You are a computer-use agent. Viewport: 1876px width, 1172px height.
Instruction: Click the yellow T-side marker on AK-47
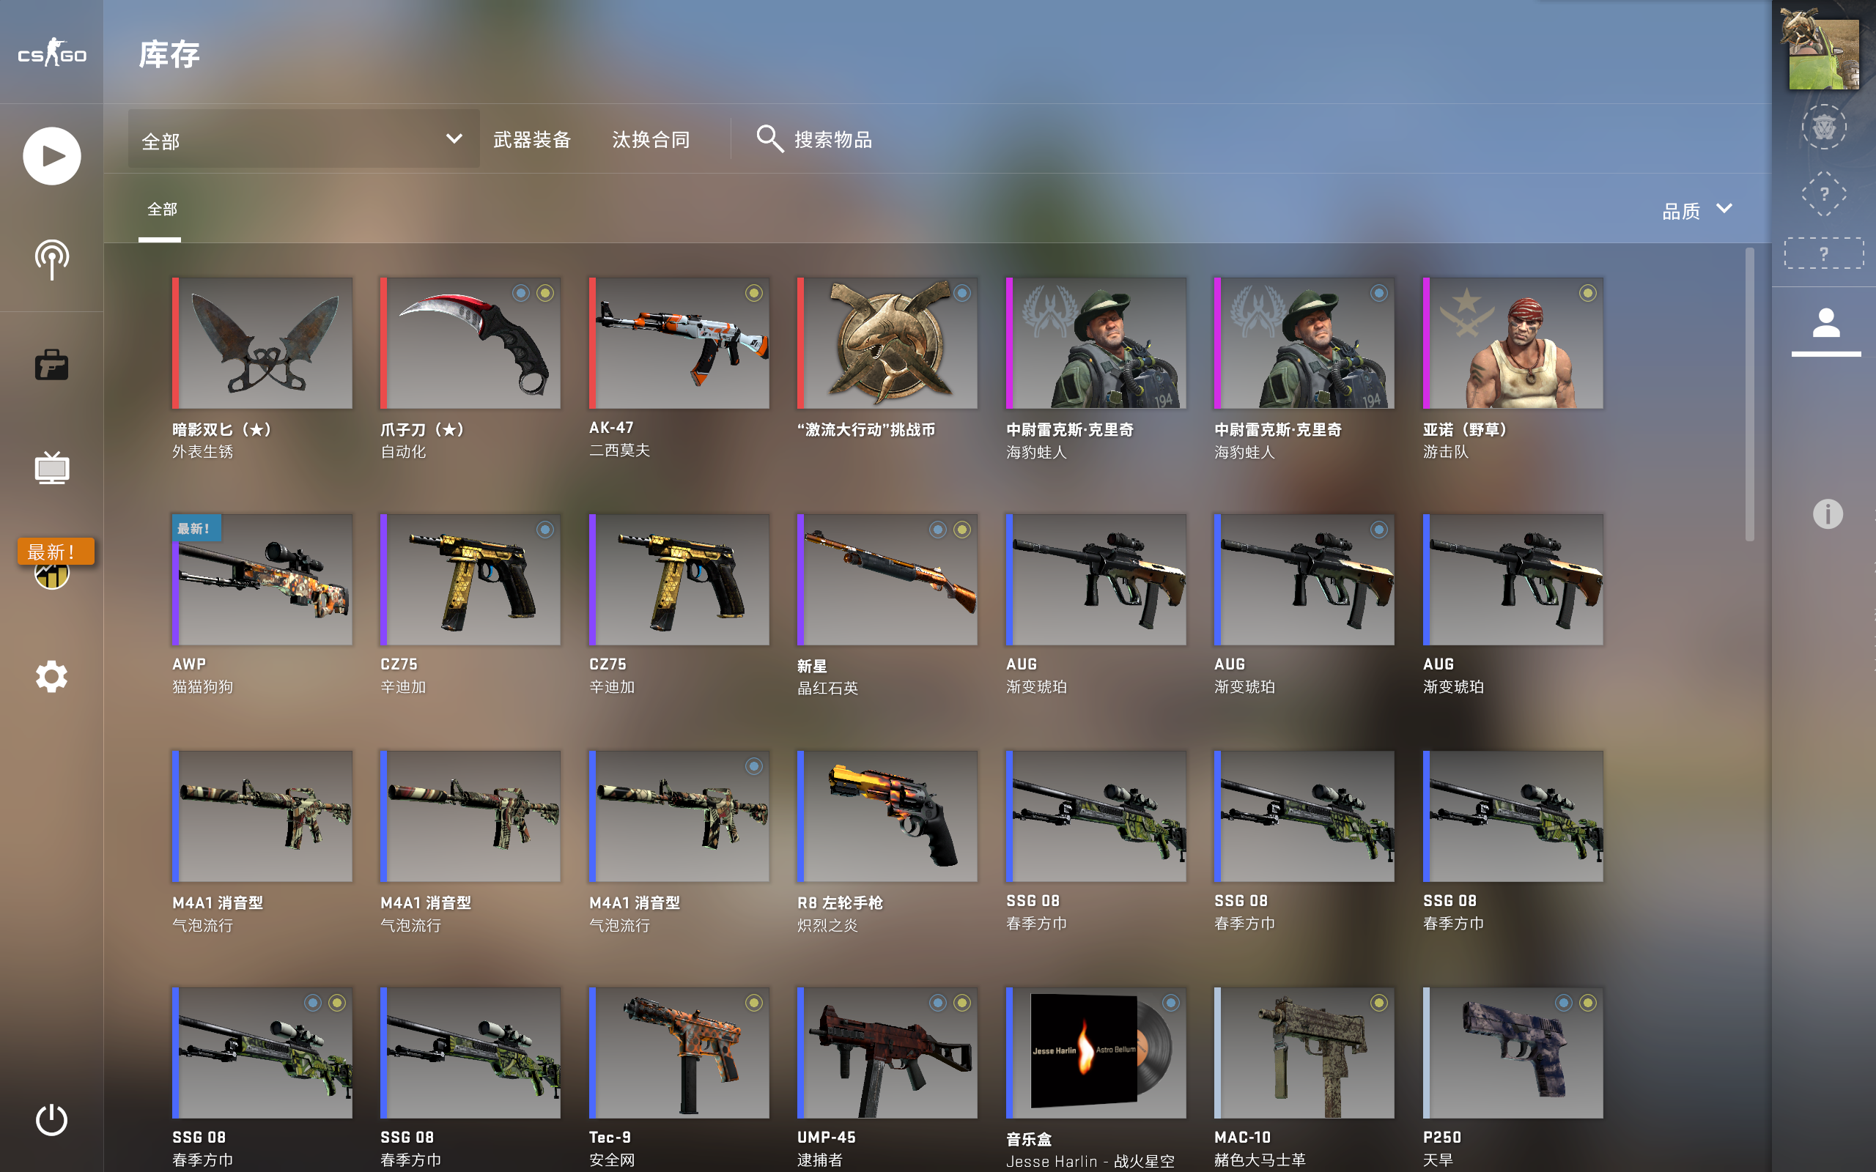click(753, 293)
